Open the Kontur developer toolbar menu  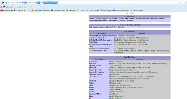[x=81, y=11]
